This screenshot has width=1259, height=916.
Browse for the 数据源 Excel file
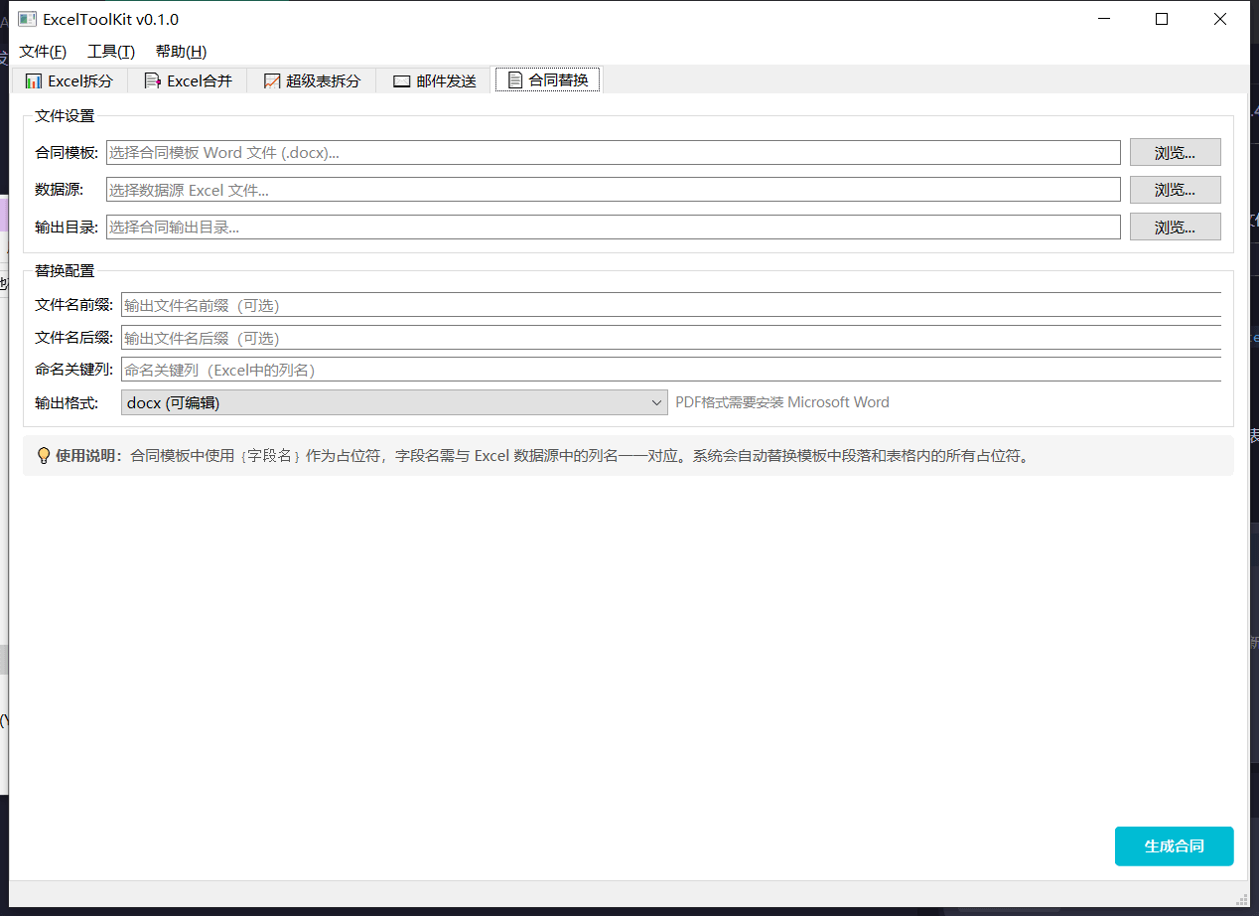[x=1176, y=190]
